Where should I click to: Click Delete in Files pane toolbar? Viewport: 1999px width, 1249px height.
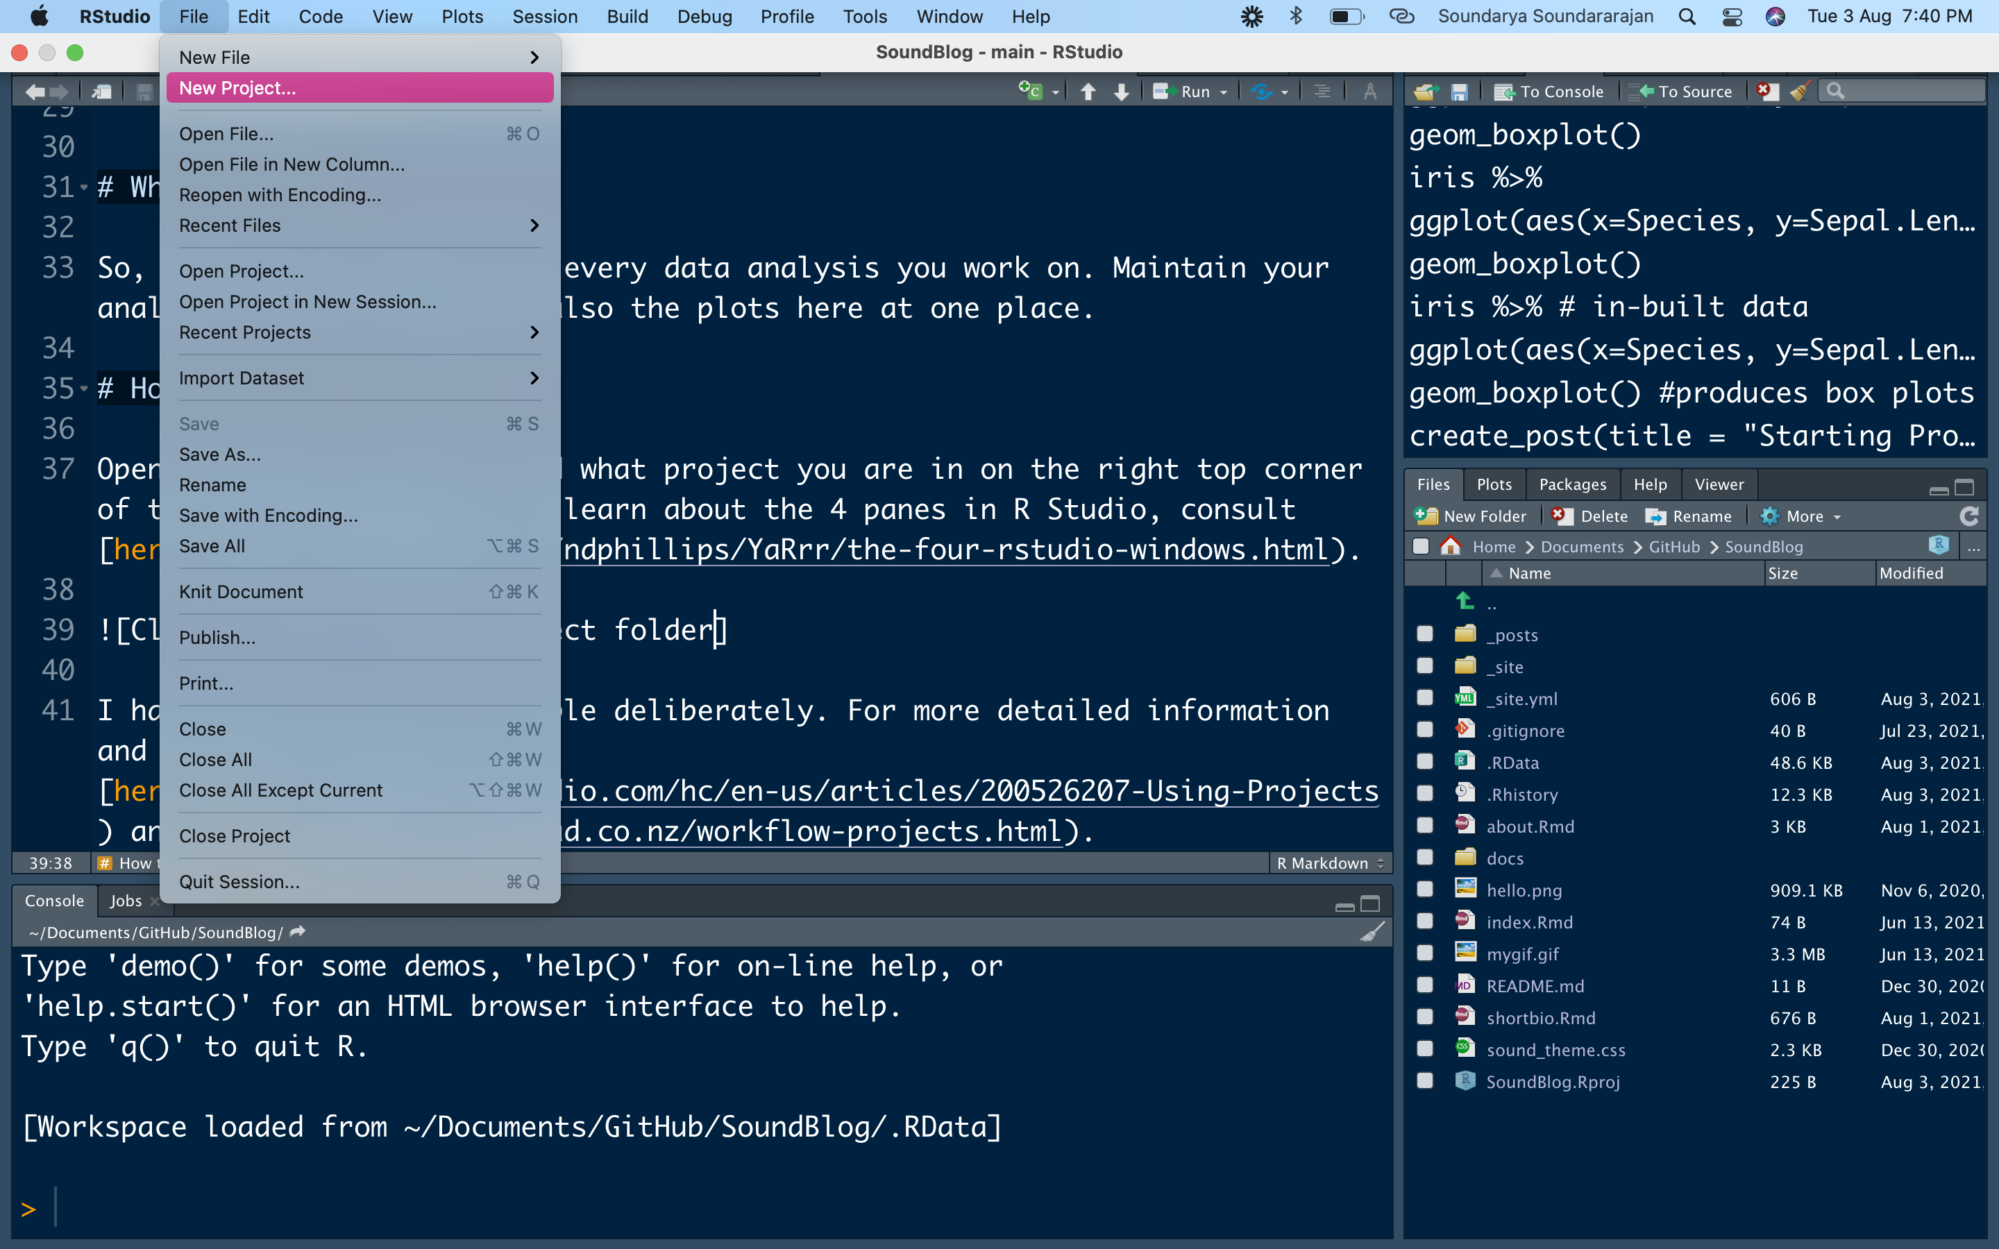[x=1590, y=516]
